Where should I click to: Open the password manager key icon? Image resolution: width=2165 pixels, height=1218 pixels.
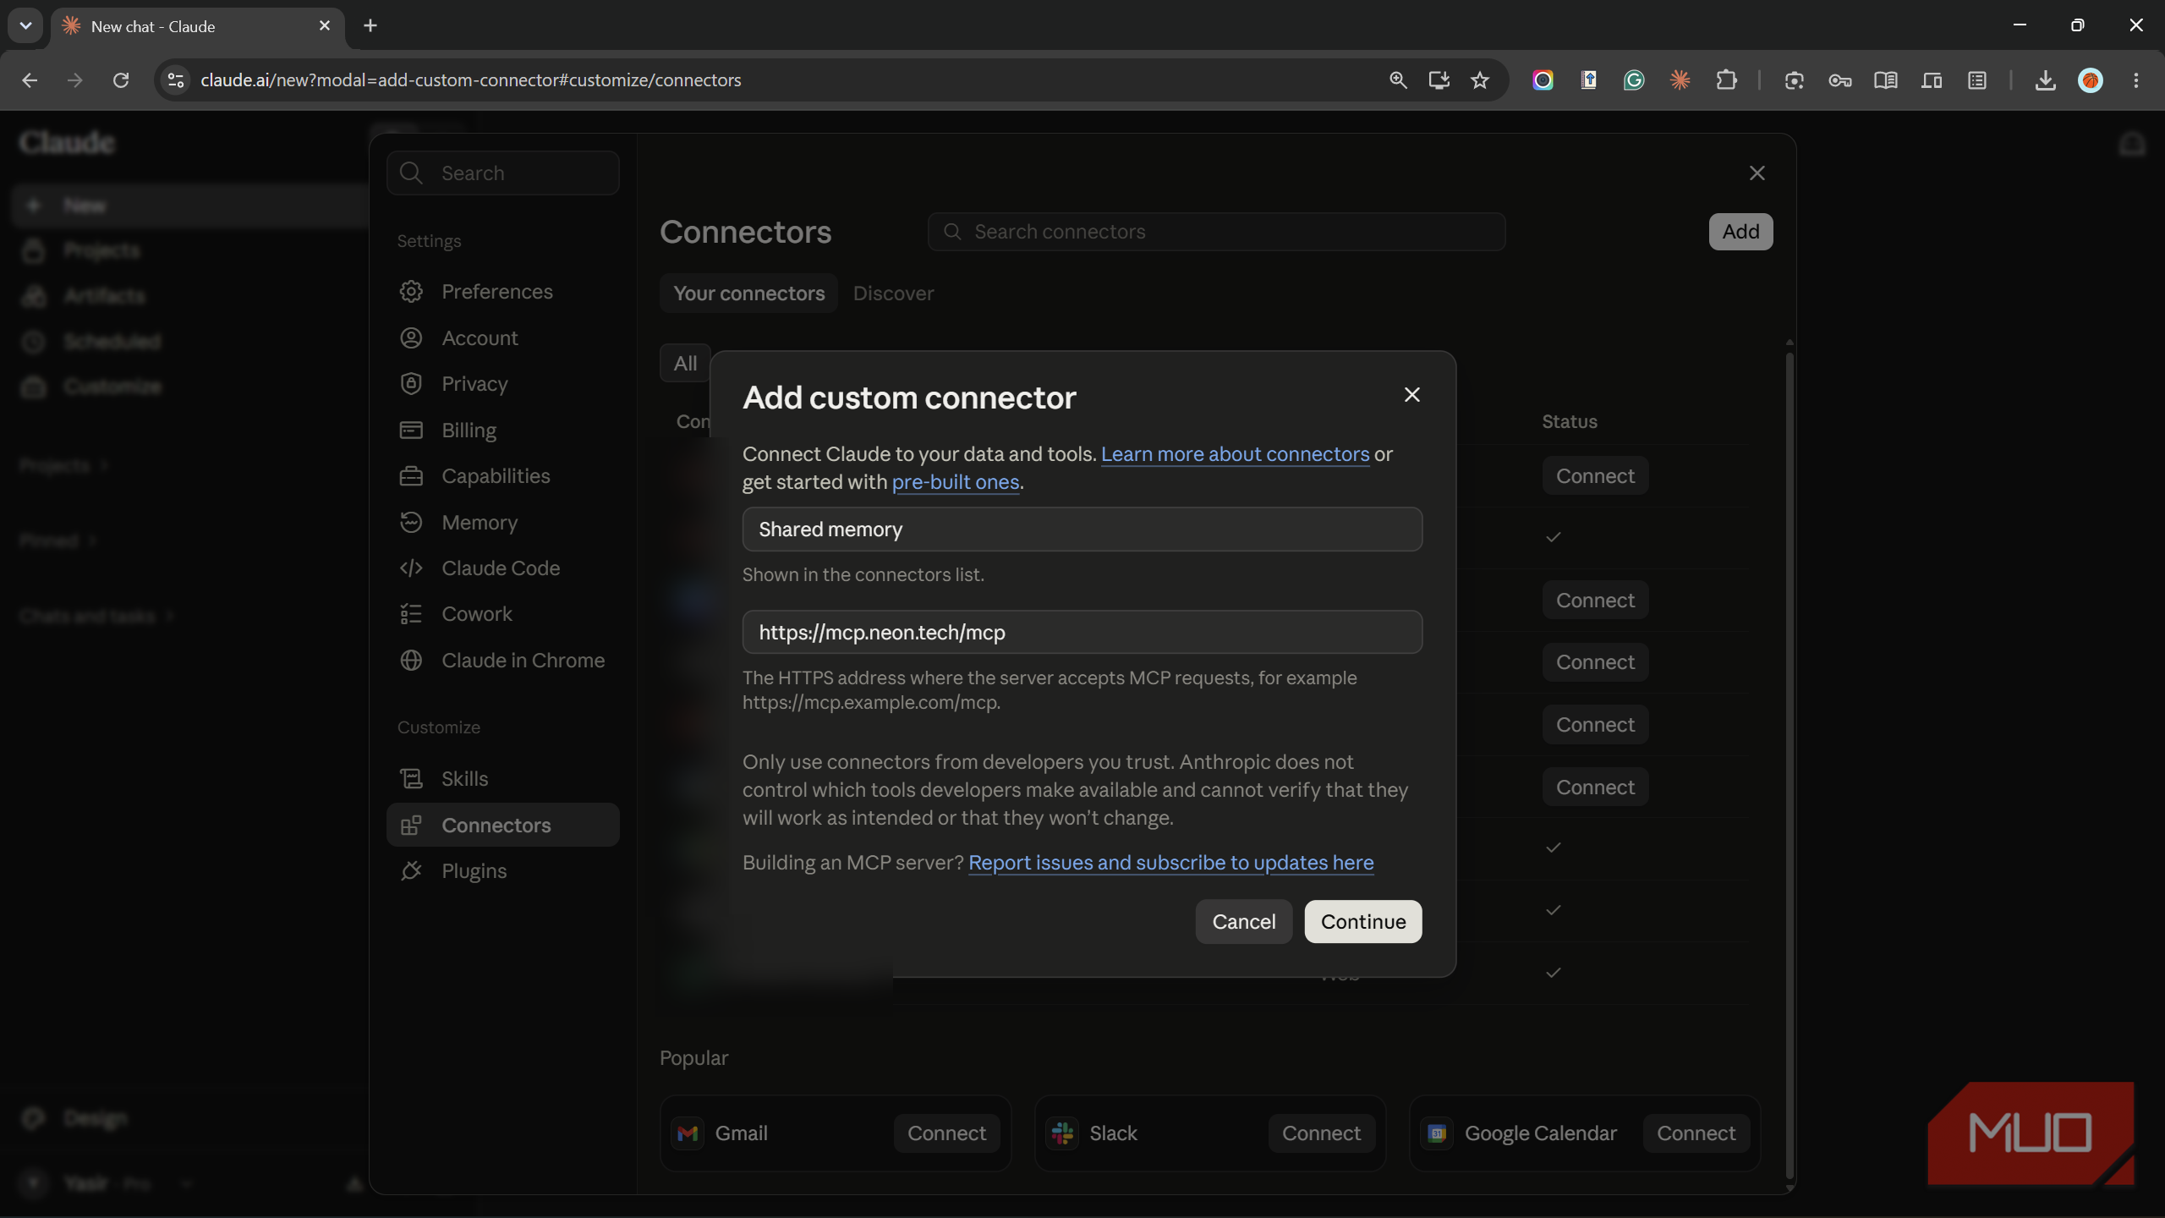(1839, 80)
